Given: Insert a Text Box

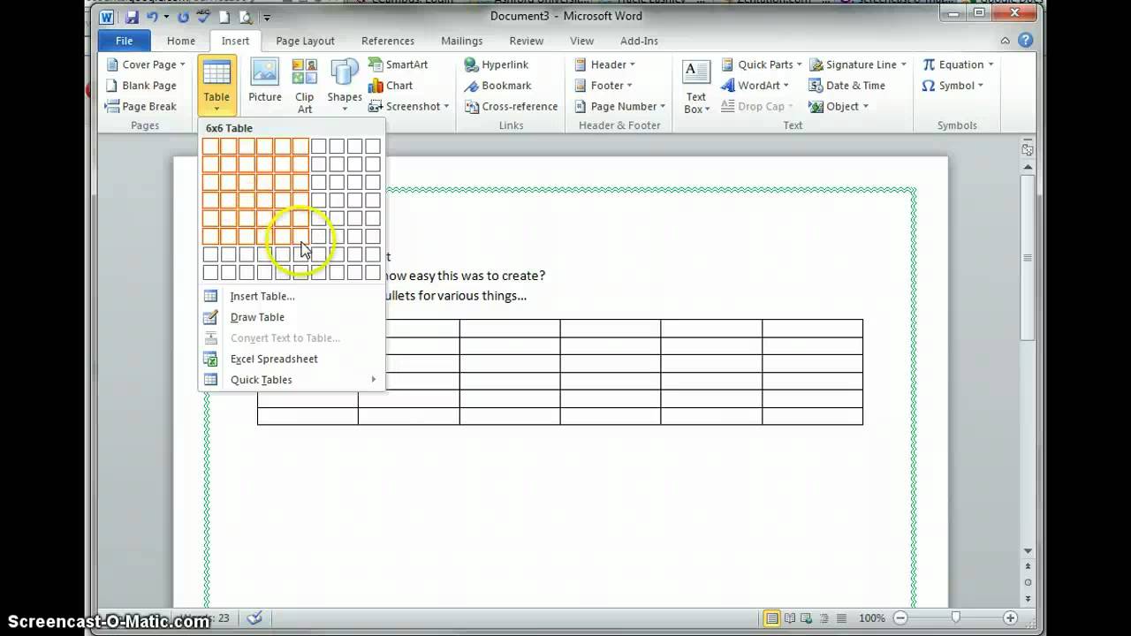Looking at the screenshot, I should (696, 87).
